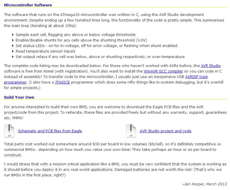
Task: Click the Microcontroller Software heading
Action: pyautogui.click(x=28, y=5)
